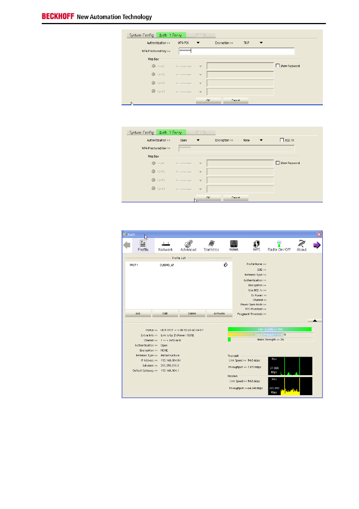The image size is (359, 509).
Task: Open Advanced gear settings in RaUI
Action: point(188,245)
